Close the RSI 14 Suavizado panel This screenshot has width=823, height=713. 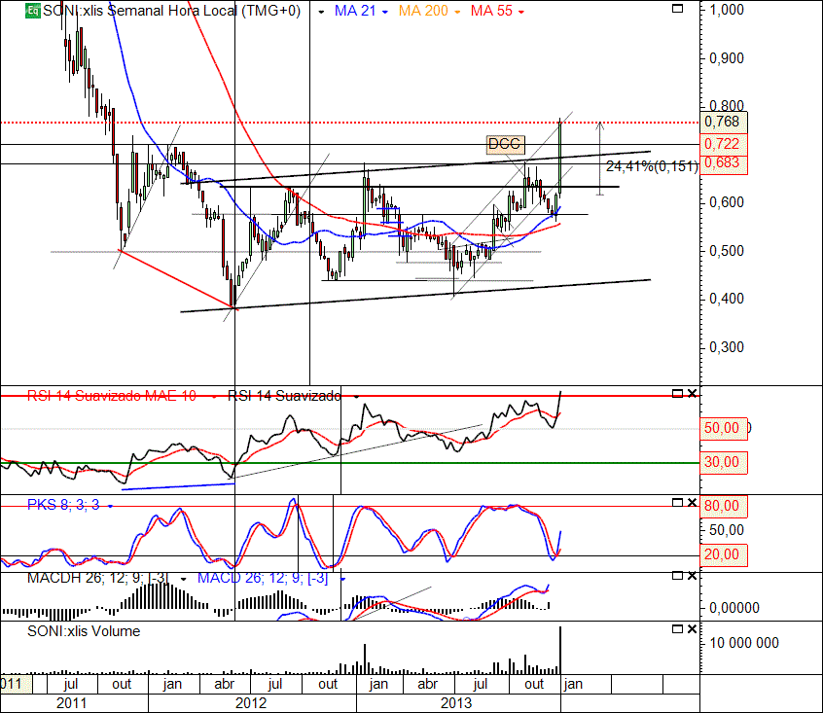693,394
